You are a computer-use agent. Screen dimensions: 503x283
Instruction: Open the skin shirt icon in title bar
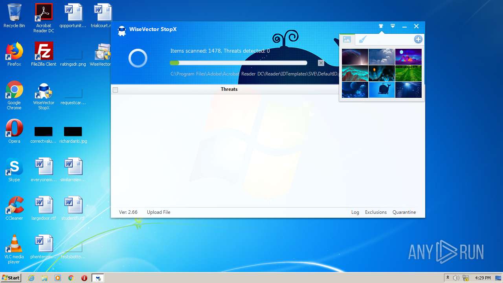tap(381, 26)
